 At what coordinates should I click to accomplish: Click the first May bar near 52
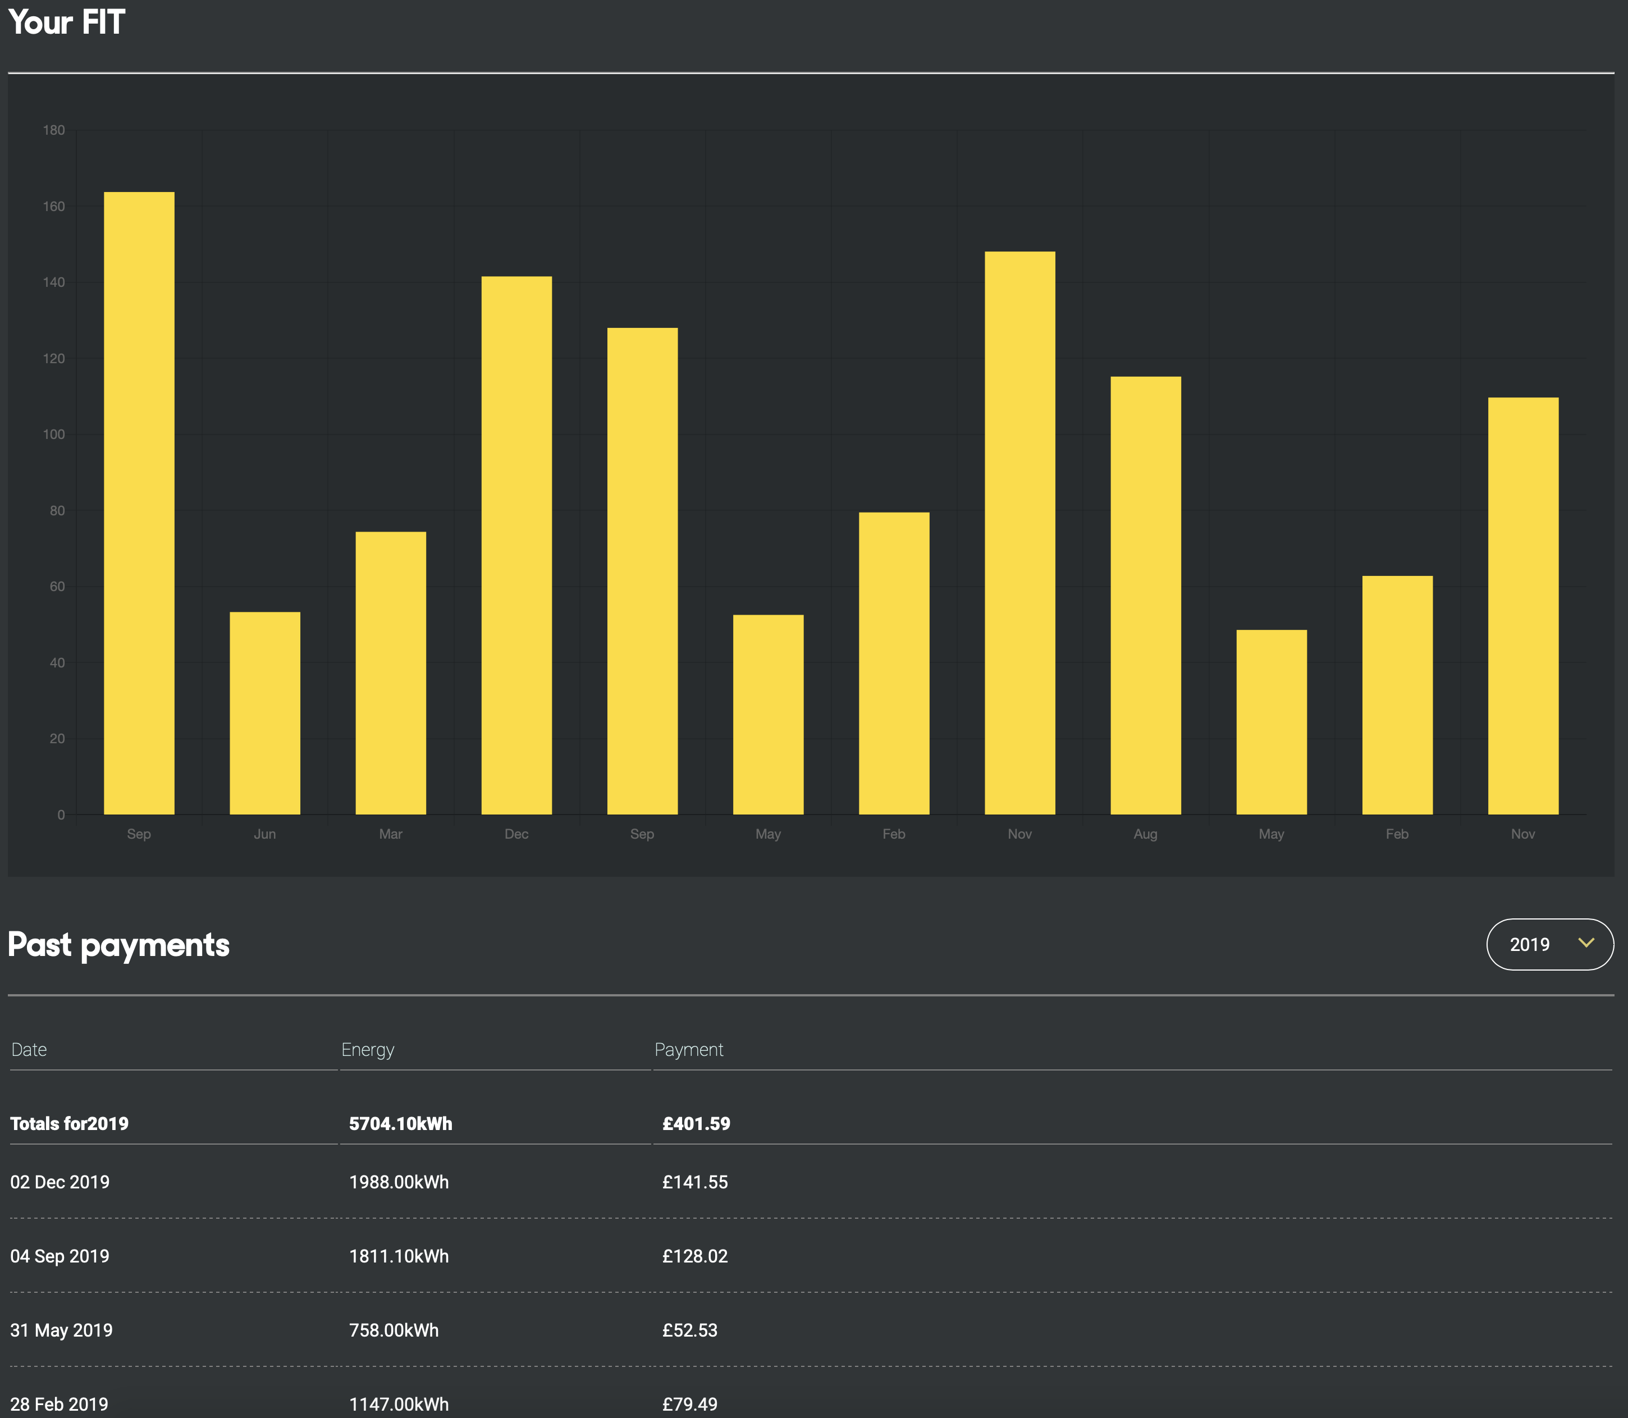click(769, 715)
